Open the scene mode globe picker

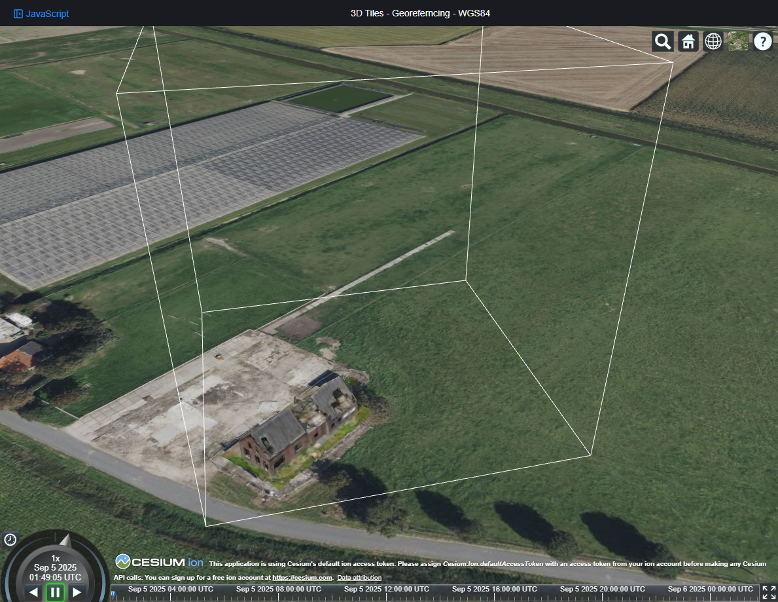pyautogui.click(x=713, y=42)
